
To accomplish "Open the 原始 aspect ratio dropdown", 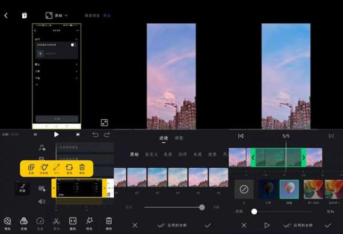I will (57, 15).
